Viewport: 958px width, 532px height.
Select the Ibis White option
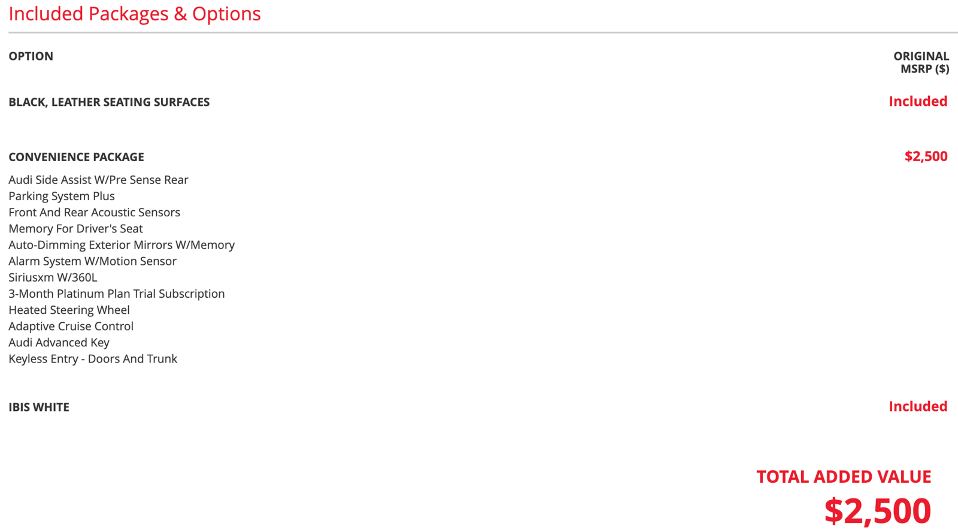coord(39,407)
